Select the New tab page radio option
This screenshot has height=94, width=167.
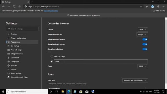52,56
